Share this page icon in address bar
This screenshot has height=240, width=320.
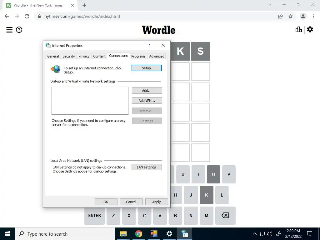coord(281,16)
